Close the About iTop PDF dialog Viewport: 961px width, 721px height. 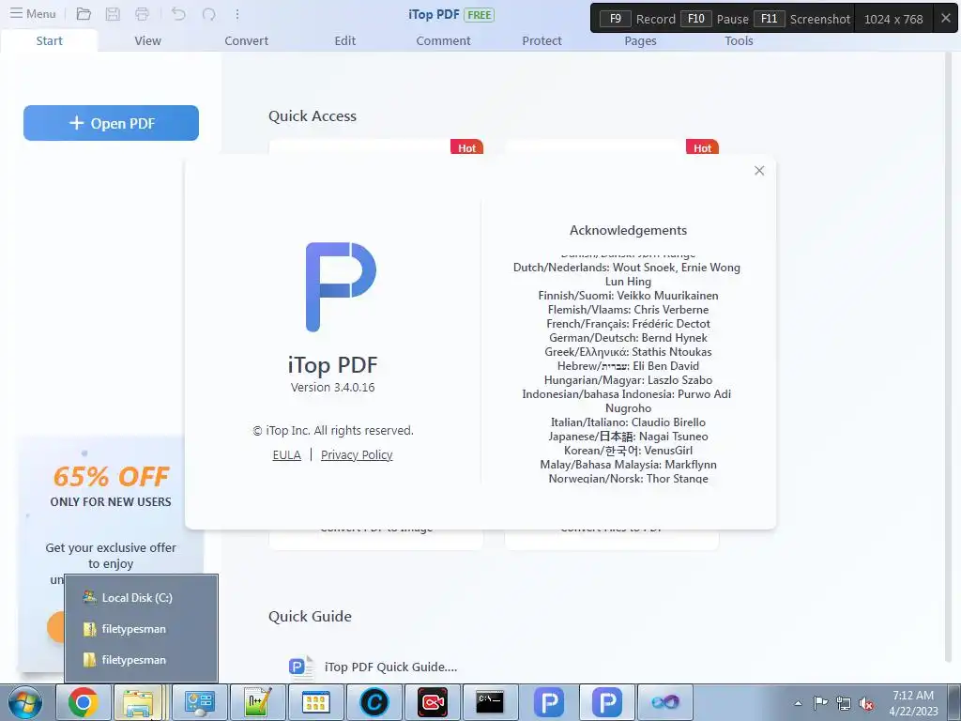pos(759,171)
